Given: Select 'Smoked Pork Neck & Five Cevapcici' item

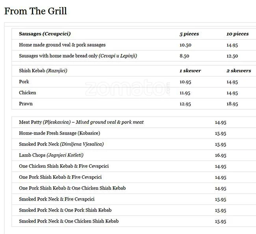Looking at the screenshot, I should (57, 199).
